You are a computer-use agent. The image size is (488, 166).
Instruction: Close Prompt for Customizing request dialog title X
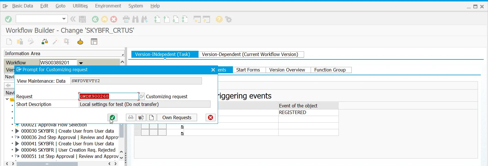coord(213,70)
